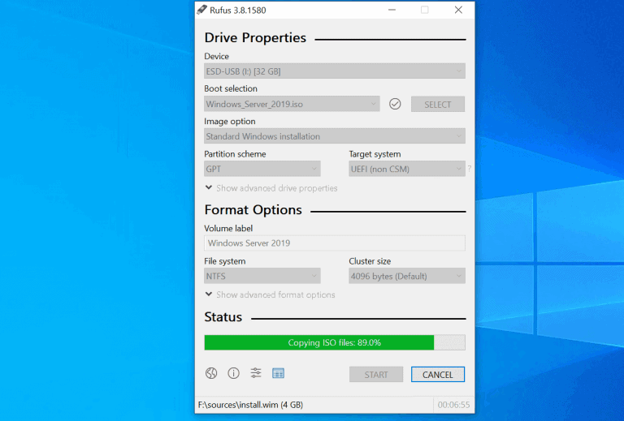The image size is (624, 421).
Task: Click the Copying ISO files progress bar
Action: tap(335, 342)
